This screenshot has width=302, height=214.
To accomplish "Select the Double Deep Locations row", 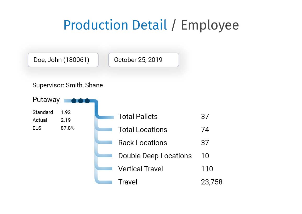I will (x=155, y=156).
